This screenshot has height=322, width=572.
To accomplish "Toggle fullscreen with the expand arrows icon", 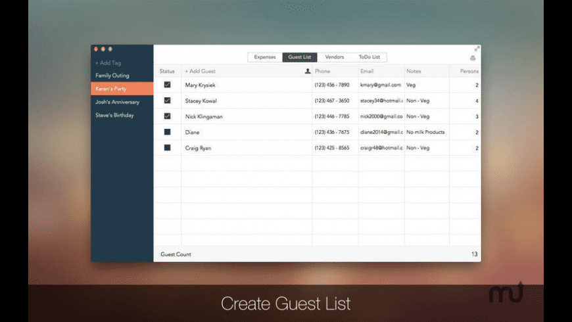I will [477, 49].
